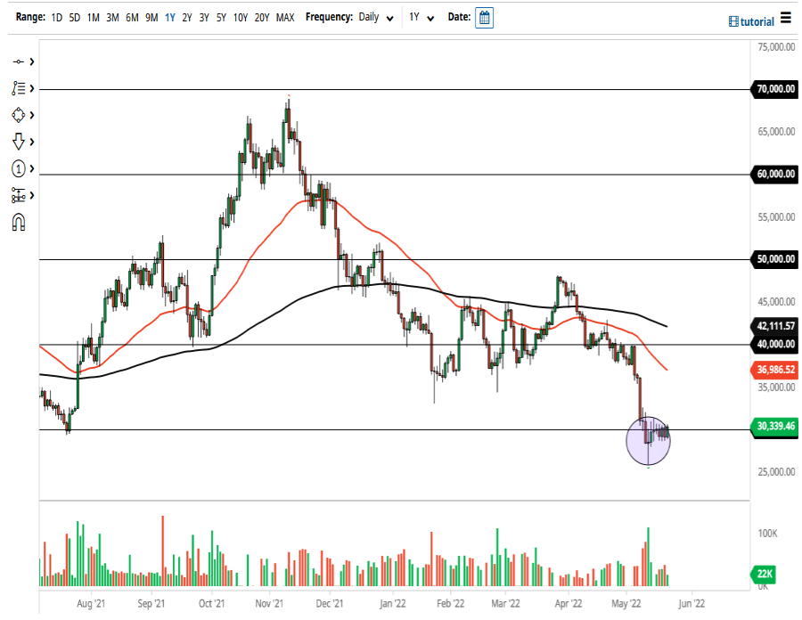The image size is (802, 620).
Task: Expand the 1Y period dropdown
Action: pyautogui.click(x=421, y=18)
